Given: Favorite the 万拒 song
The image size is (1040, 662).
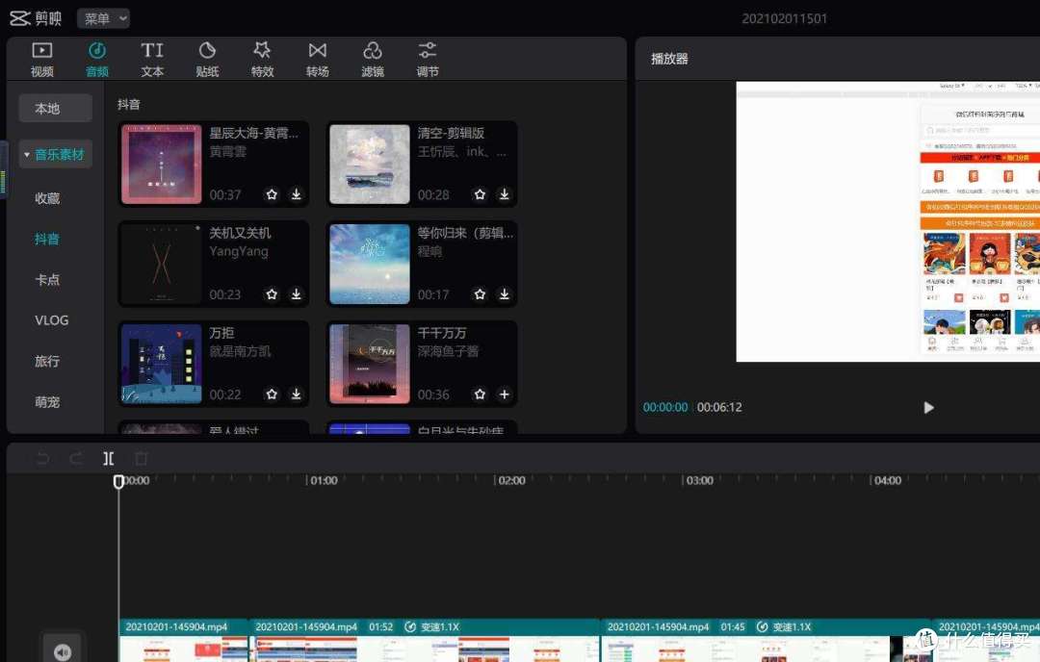Looking at the screenshot, I should [x=272, y=394].
